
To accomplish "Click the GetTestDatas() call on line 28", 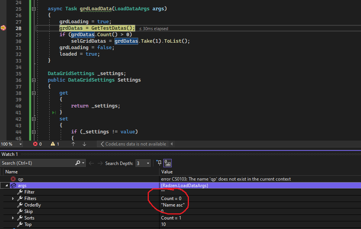I will (112, 28).
